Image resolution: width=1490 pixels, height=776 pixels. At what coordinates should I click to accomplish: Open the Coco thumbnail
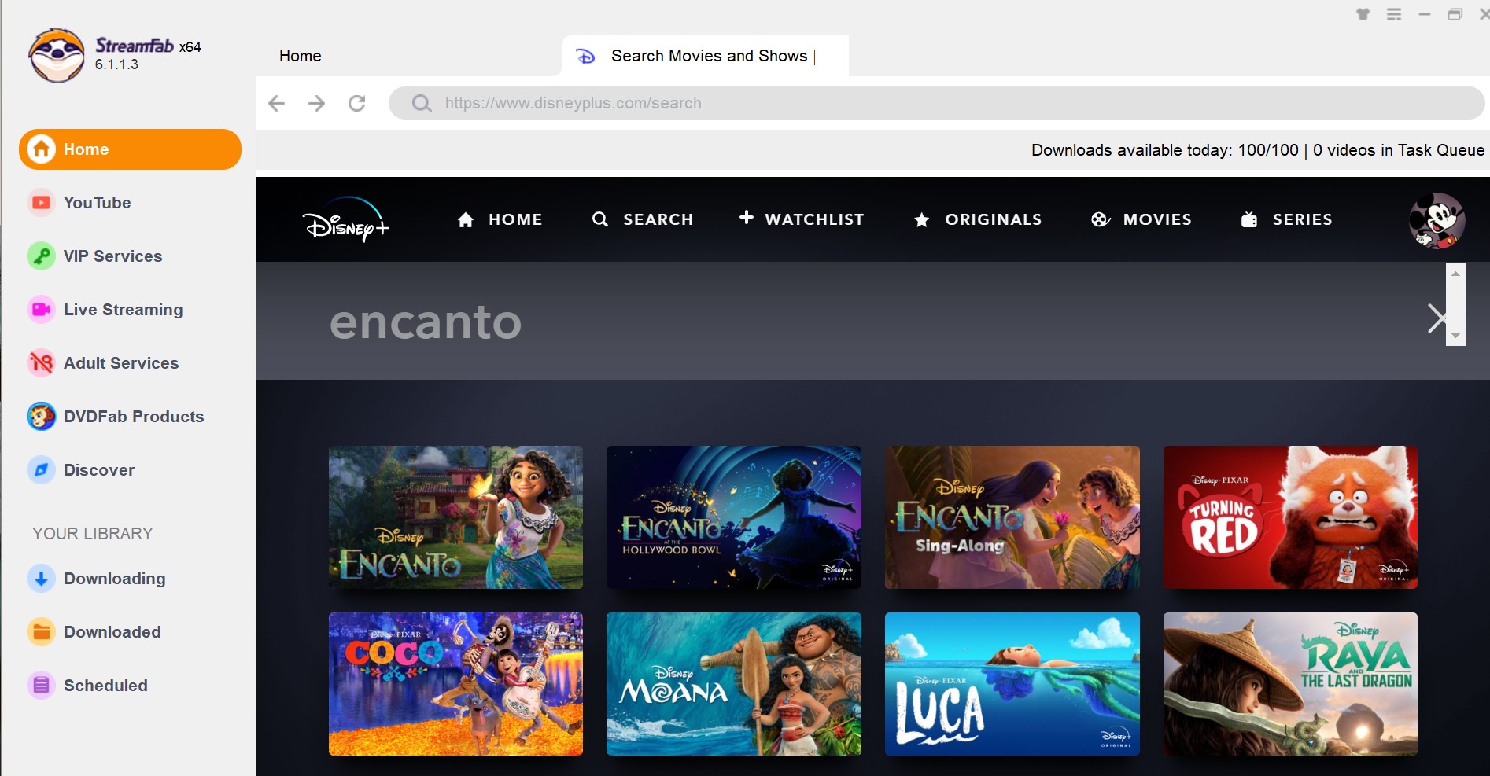tap(455, 684)
